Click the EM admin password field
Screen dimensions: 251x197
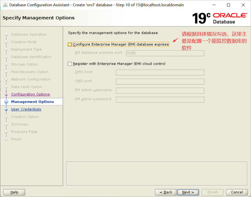coord(160,100)
